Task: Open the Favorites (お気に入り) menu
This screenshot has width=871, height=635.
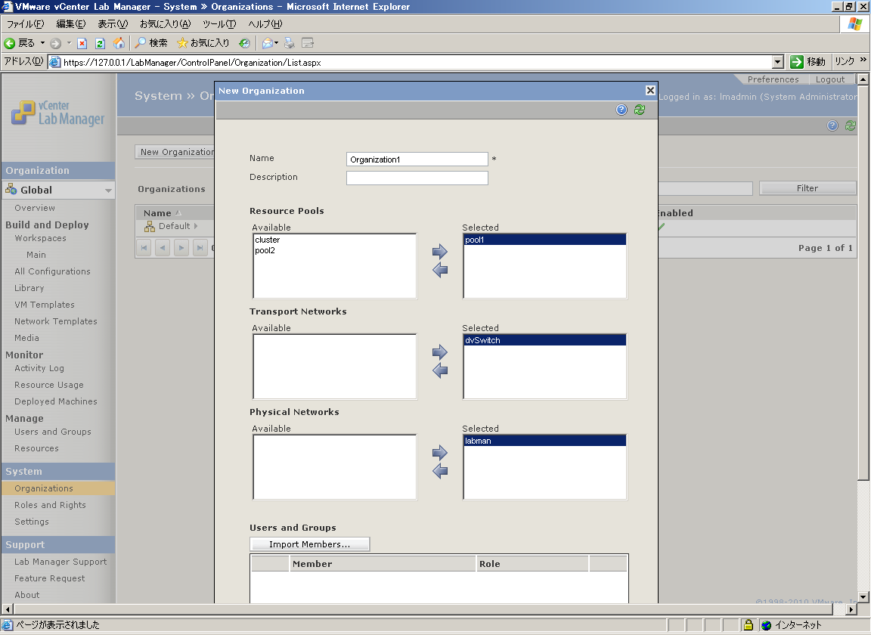Action: (165, 24)
